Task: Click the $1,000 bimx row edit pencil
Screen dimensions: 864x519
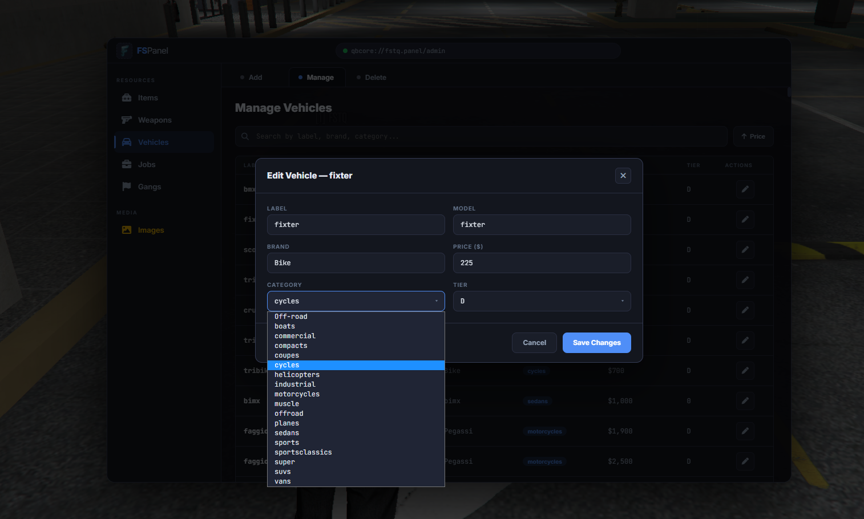Action: 745,401
